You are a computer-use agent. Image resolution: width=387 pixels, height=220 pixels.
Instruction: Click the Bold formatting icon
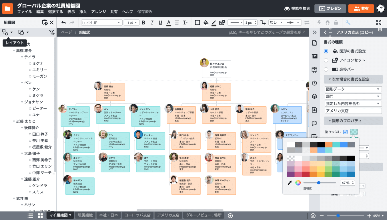click(x=143, y=23)
